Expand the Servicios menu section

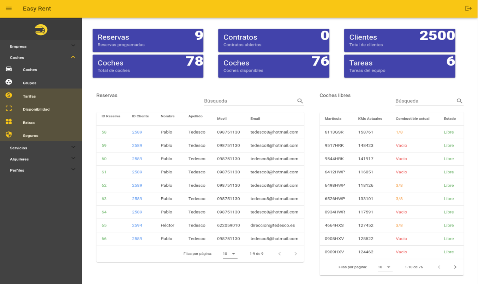[41, 148]
